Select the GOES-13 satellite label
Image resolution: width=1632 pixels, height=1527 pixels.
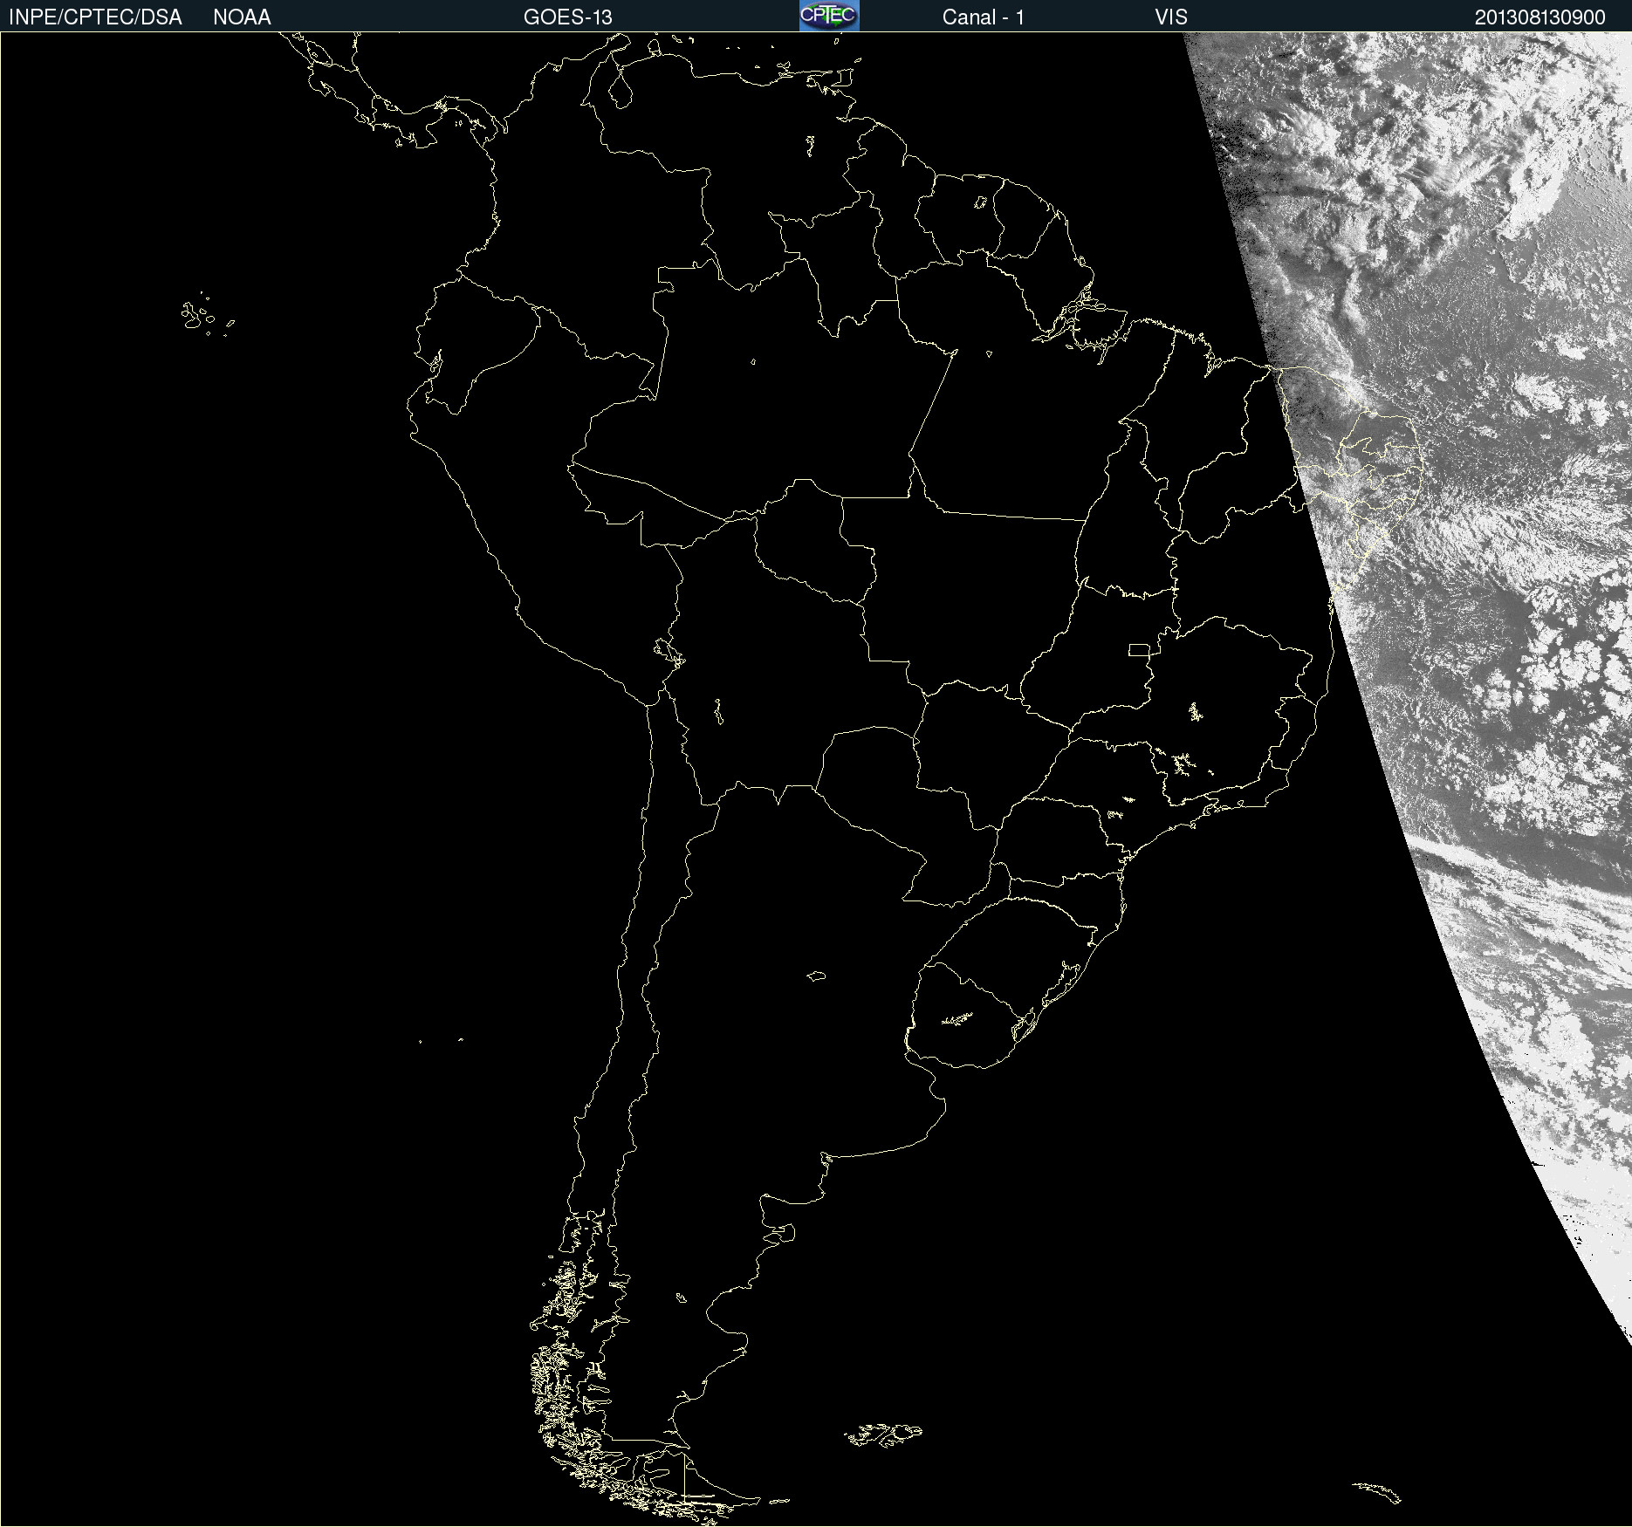[567, 17]
